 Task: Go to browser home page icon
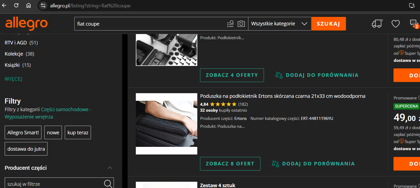point(29,5)
